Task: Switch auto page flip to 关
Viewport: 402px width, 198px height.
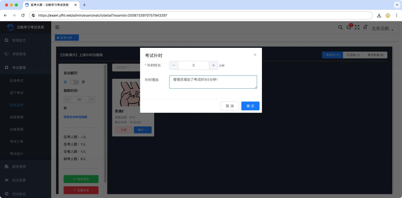Action: [x=65, y=82]
